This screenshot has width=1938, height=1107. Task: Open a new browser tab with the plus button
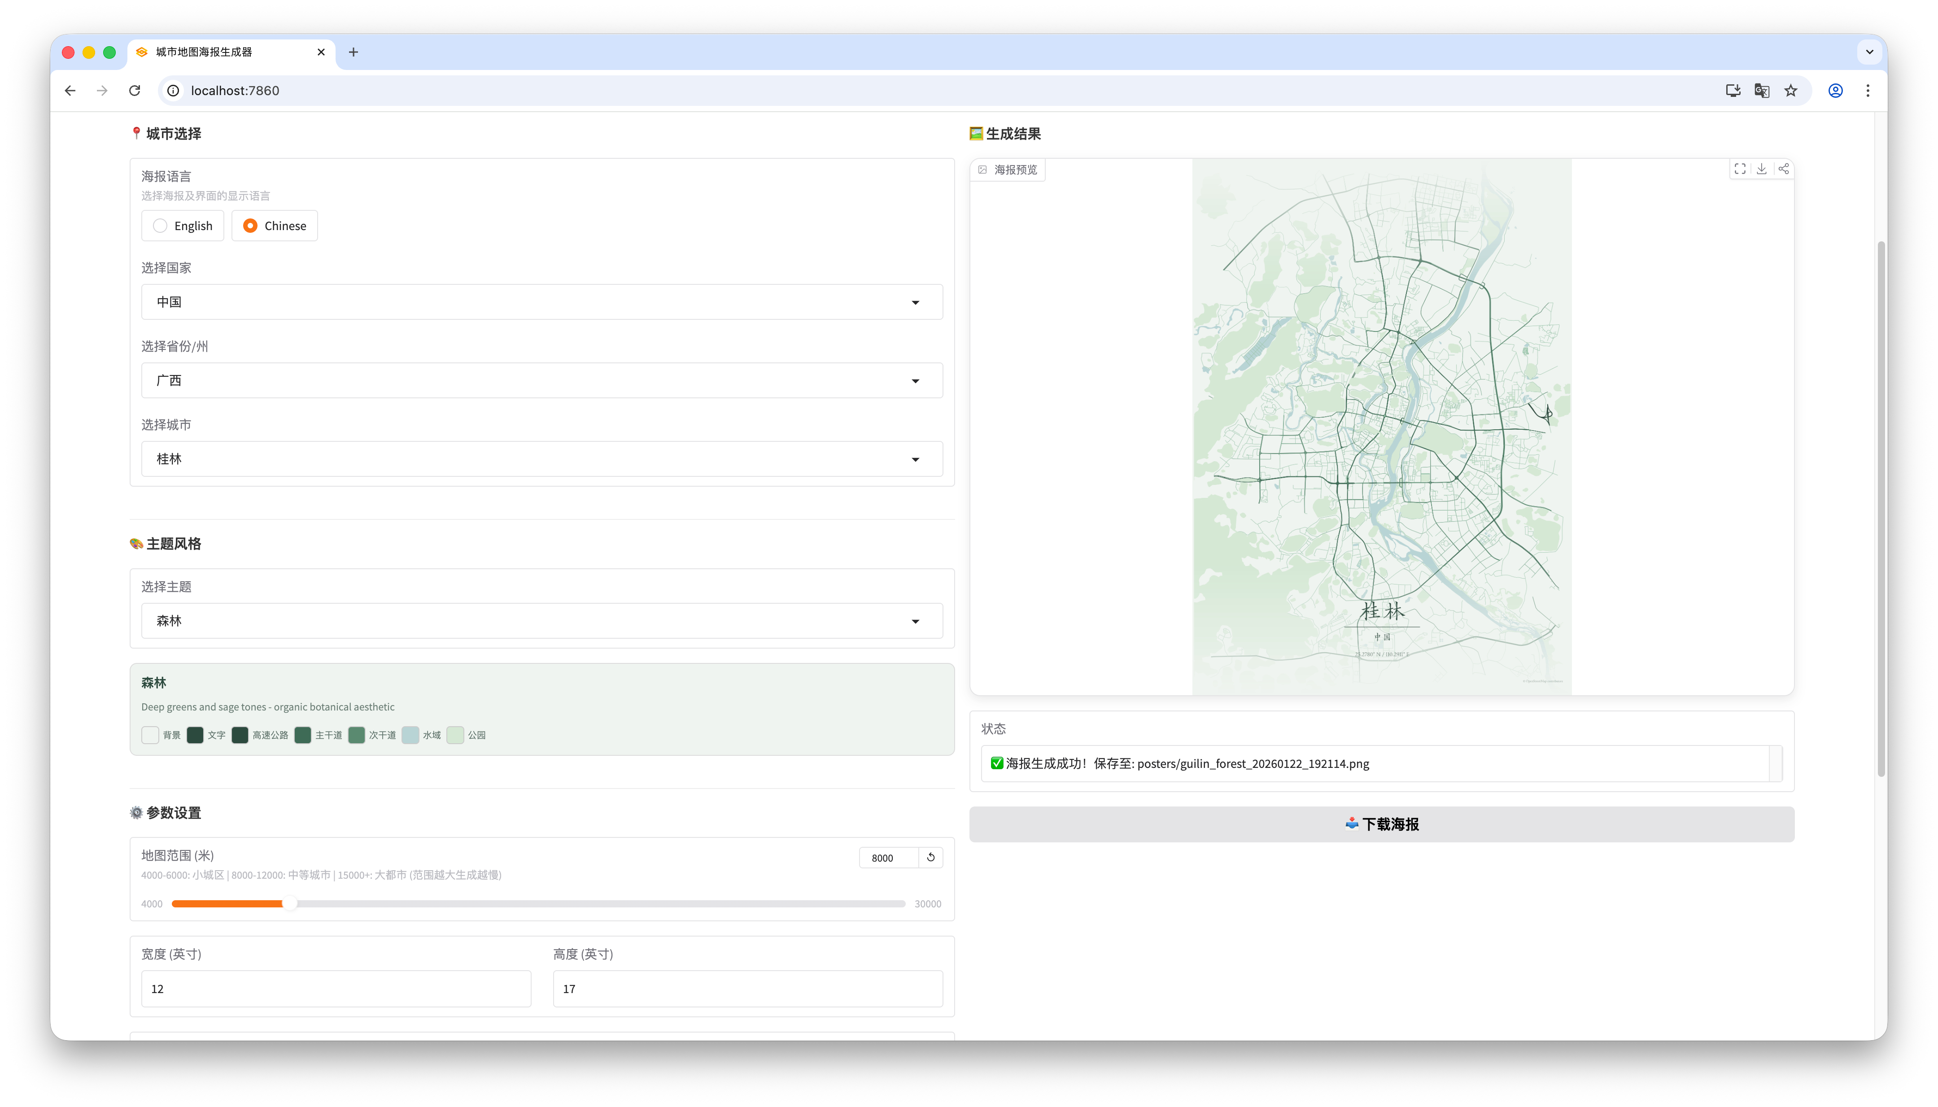pos(353,52)
